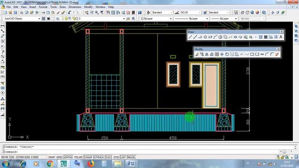Click the Undo arrow icon

pos(70,13)
